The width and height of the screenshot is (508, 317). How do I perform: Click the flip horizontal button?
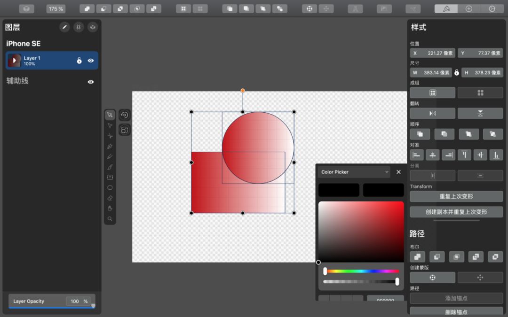(432, 114)
